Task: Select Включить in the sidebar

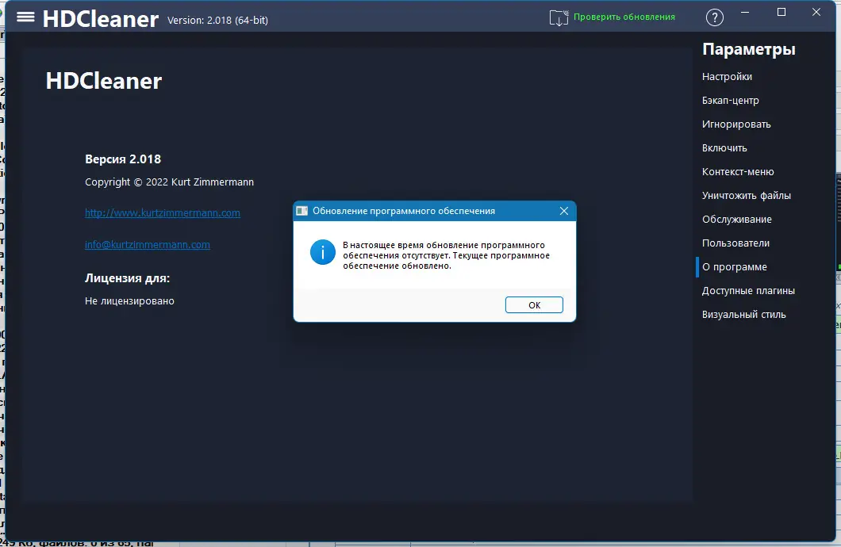Action: 724,148
